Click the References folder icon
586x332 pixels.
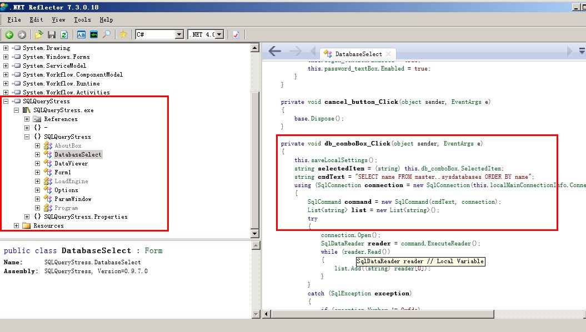pos(37,119)
